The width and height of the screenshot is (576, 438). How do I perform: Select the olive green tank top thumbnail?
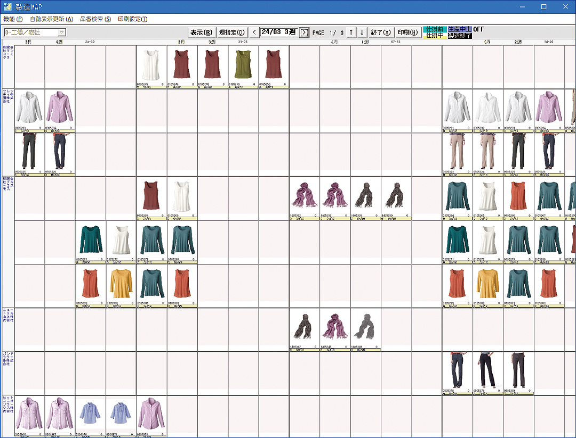tap(243, 65)
